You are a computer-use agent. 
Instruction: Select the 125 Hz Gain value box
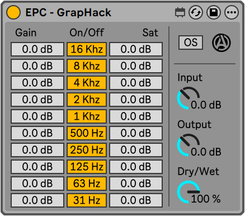[x=37, y=167]
